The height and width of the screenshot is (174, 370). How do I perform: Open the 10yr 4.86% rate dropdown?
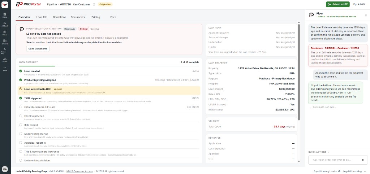point(360,4)
